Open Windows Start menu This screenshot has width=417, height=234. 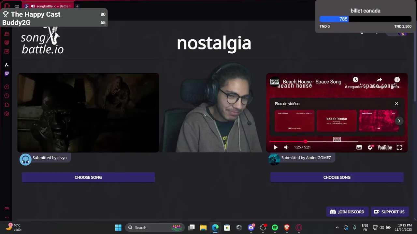[118, 227]
